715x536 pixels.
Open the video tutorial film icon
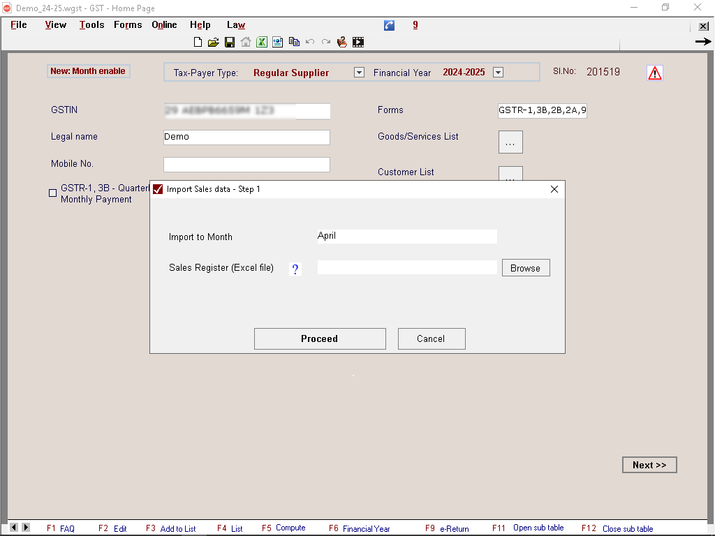click(358, 42)
